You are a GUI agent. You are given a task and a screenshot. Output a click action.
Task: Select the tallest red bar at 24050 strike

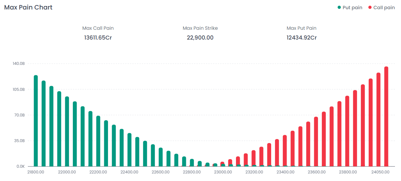(x=386, y=116)
